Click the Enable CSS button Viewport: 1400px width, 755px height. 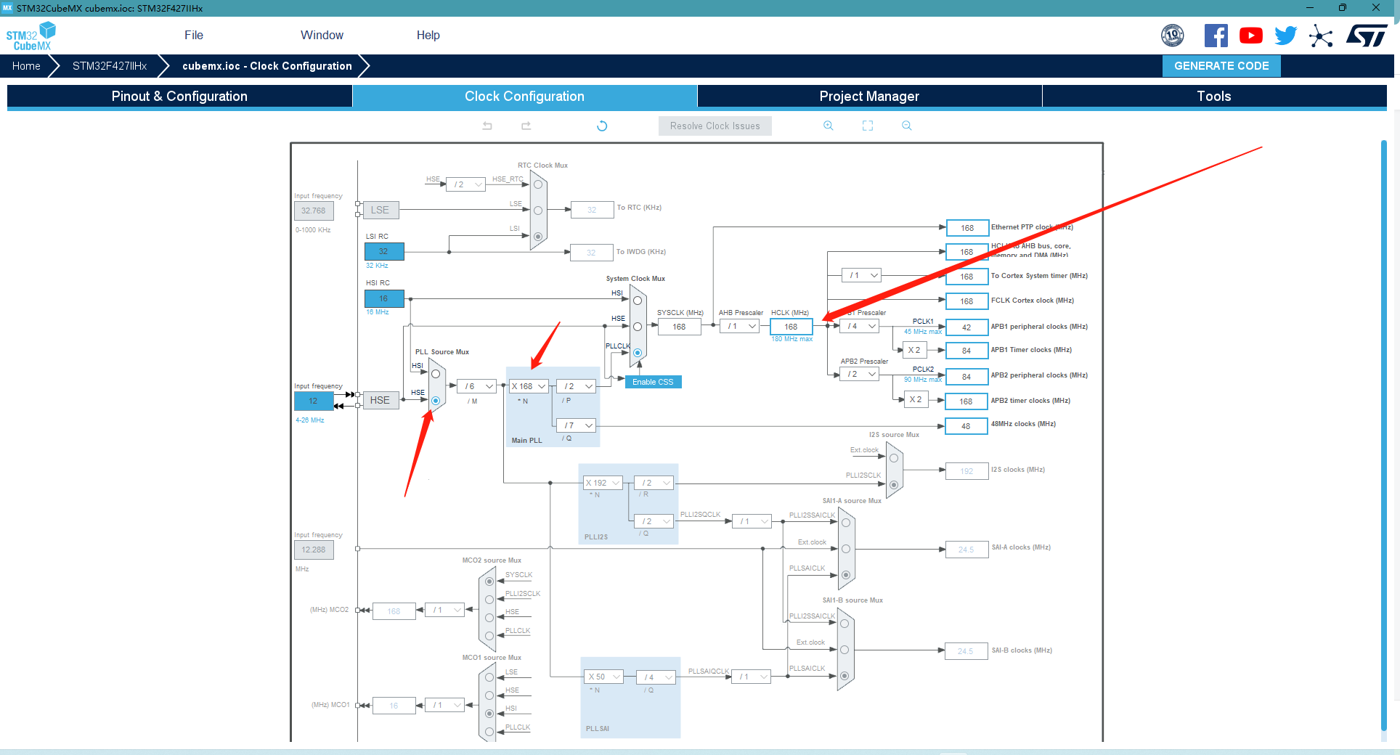point(653,382)
